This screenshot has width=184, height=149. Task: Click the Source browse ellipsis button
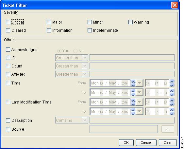pyautogui.click(x=168, y=129)
